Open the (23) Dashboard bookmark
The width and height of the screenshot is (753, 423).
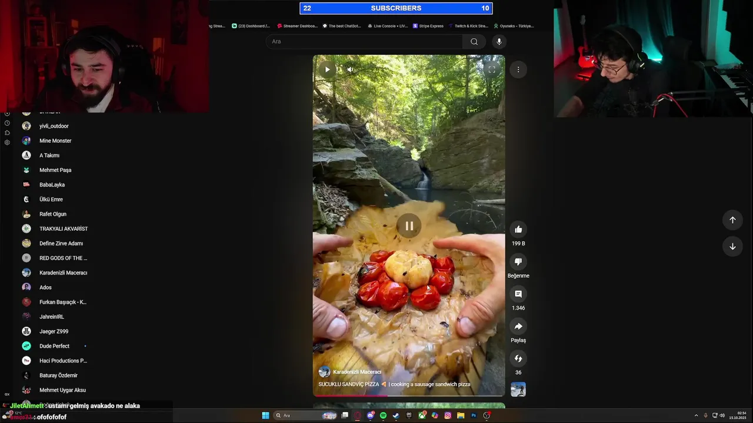pos(251,26)
